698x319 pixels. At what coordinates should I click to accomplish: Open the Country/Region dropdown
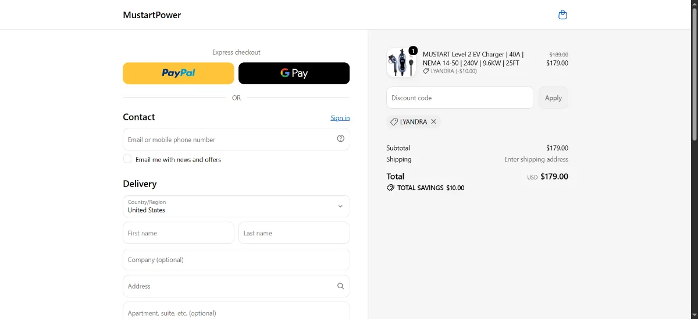236,206
